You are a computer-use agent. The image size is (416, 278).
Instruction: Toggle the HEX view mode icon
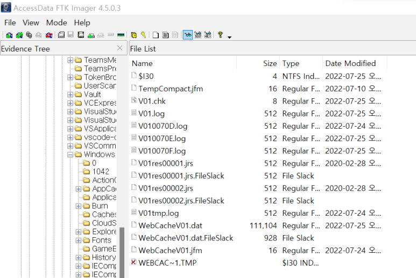click(x=208, y=35)
